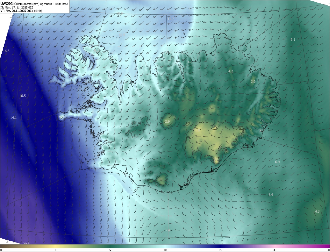The height and width of the screenshot is (252, 330).
Task: Click the 7.4 value label
Action: (x=168, y=230)
